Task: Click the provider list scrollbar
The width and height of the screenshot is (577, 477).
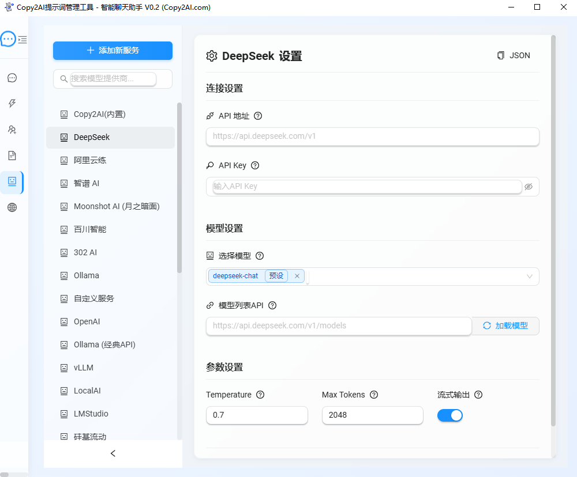Action: tap(179, 187)
